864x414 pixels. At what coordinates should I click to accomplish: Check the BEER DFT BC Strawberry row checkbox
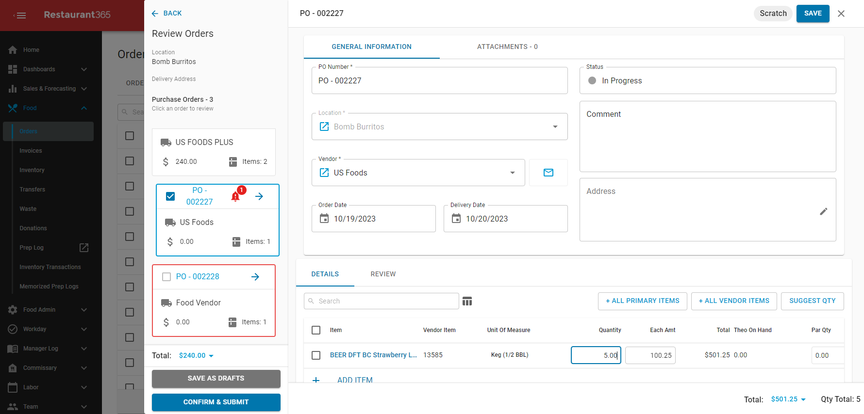pyautogui.click(x=316, y=355)
